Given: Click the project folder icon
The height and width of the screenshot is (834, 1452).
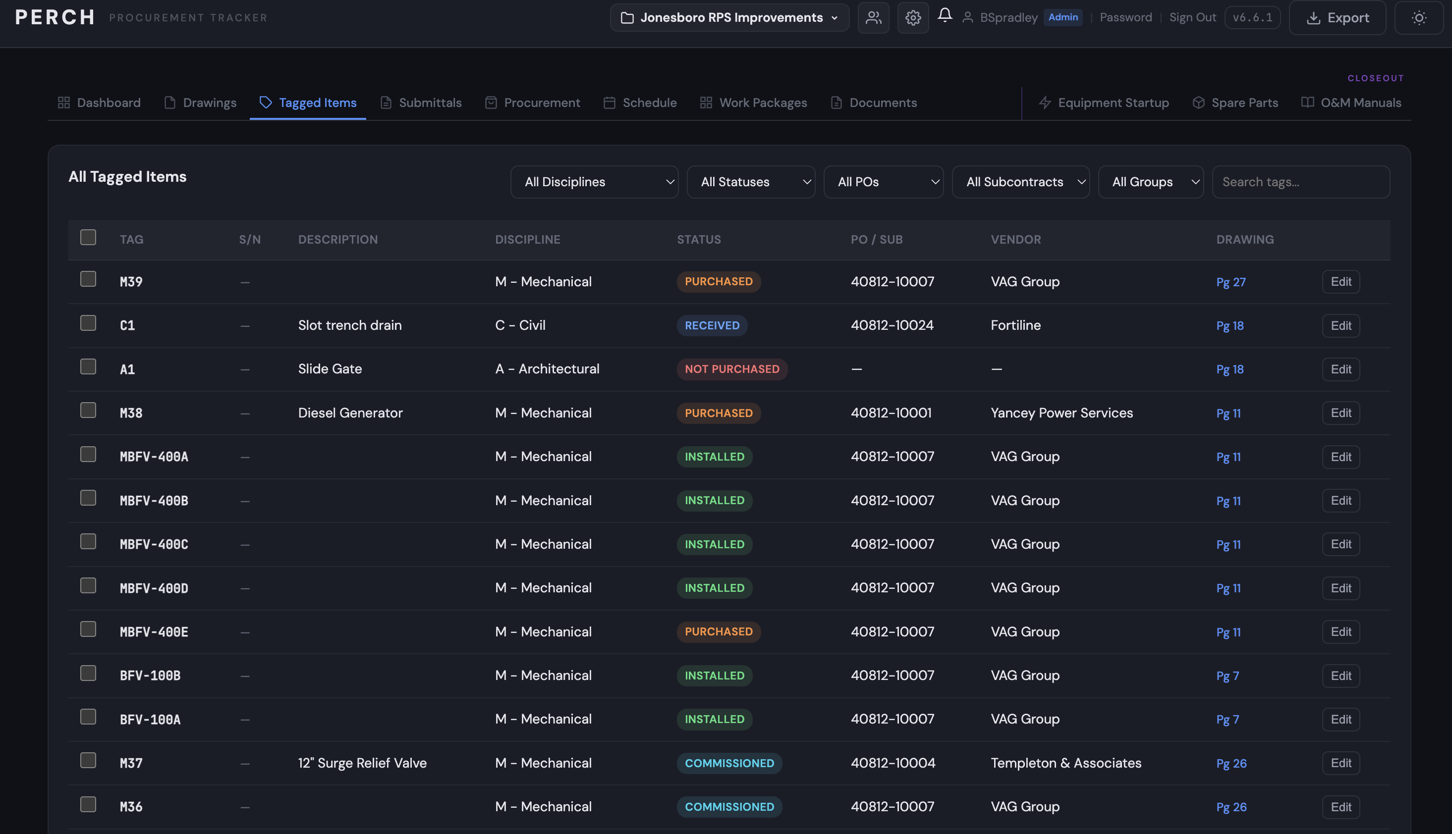Looking at the screenshot, I should point(627,18).
